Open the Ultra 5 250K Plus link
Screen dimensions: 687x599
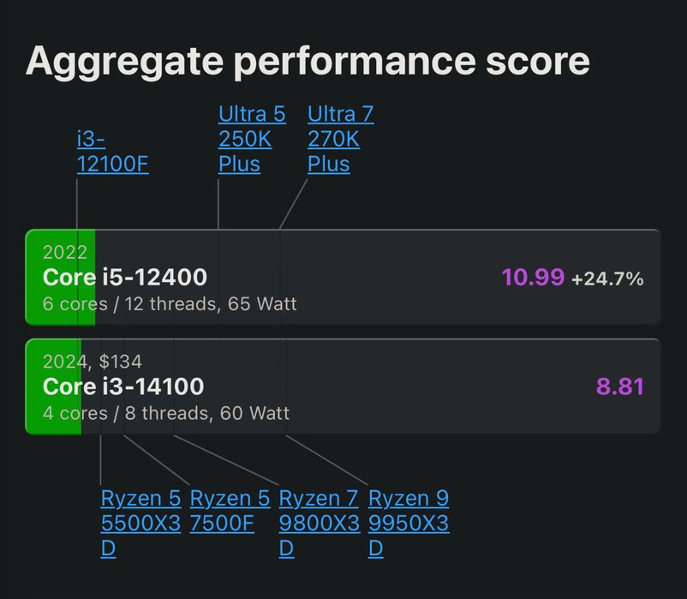tap(252, 139)
